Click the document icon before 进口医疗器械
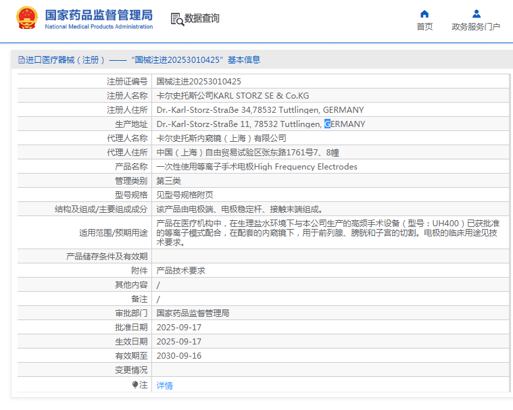This screenshot has width=513, height=410. 22,60
